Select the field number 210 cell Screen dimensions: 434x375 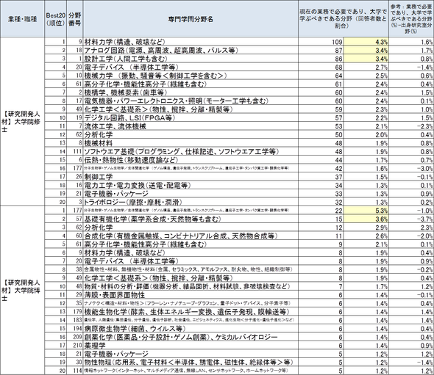pyautogui.click(x=75, y=346)
